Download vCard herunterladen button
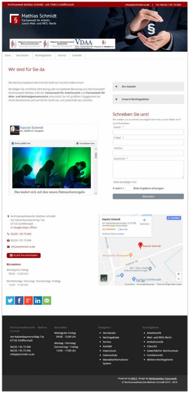 click(x=23, y=255)
